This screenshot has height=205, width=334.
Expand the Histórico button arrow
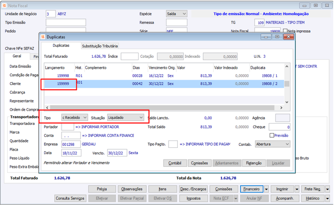328,198
